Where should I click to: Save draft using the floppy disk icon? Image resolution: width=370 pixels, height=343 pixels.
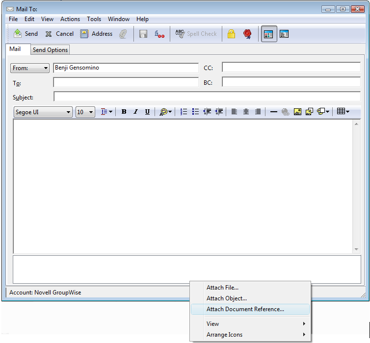[x=143, y=34]
